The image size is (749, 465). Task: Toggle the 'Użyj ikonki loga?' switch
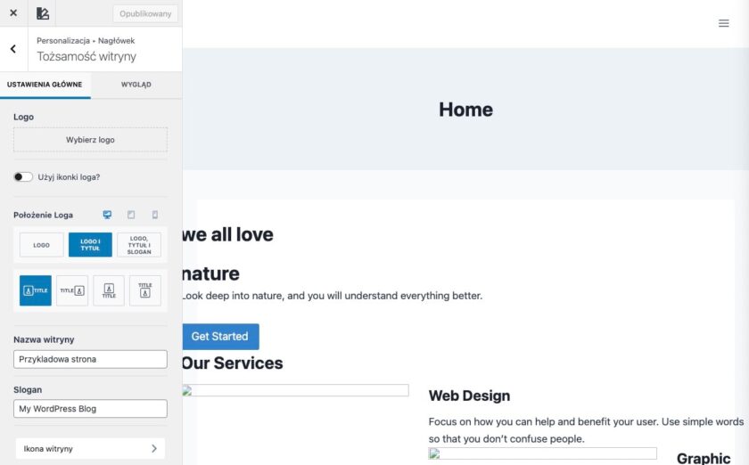point(23,177)
